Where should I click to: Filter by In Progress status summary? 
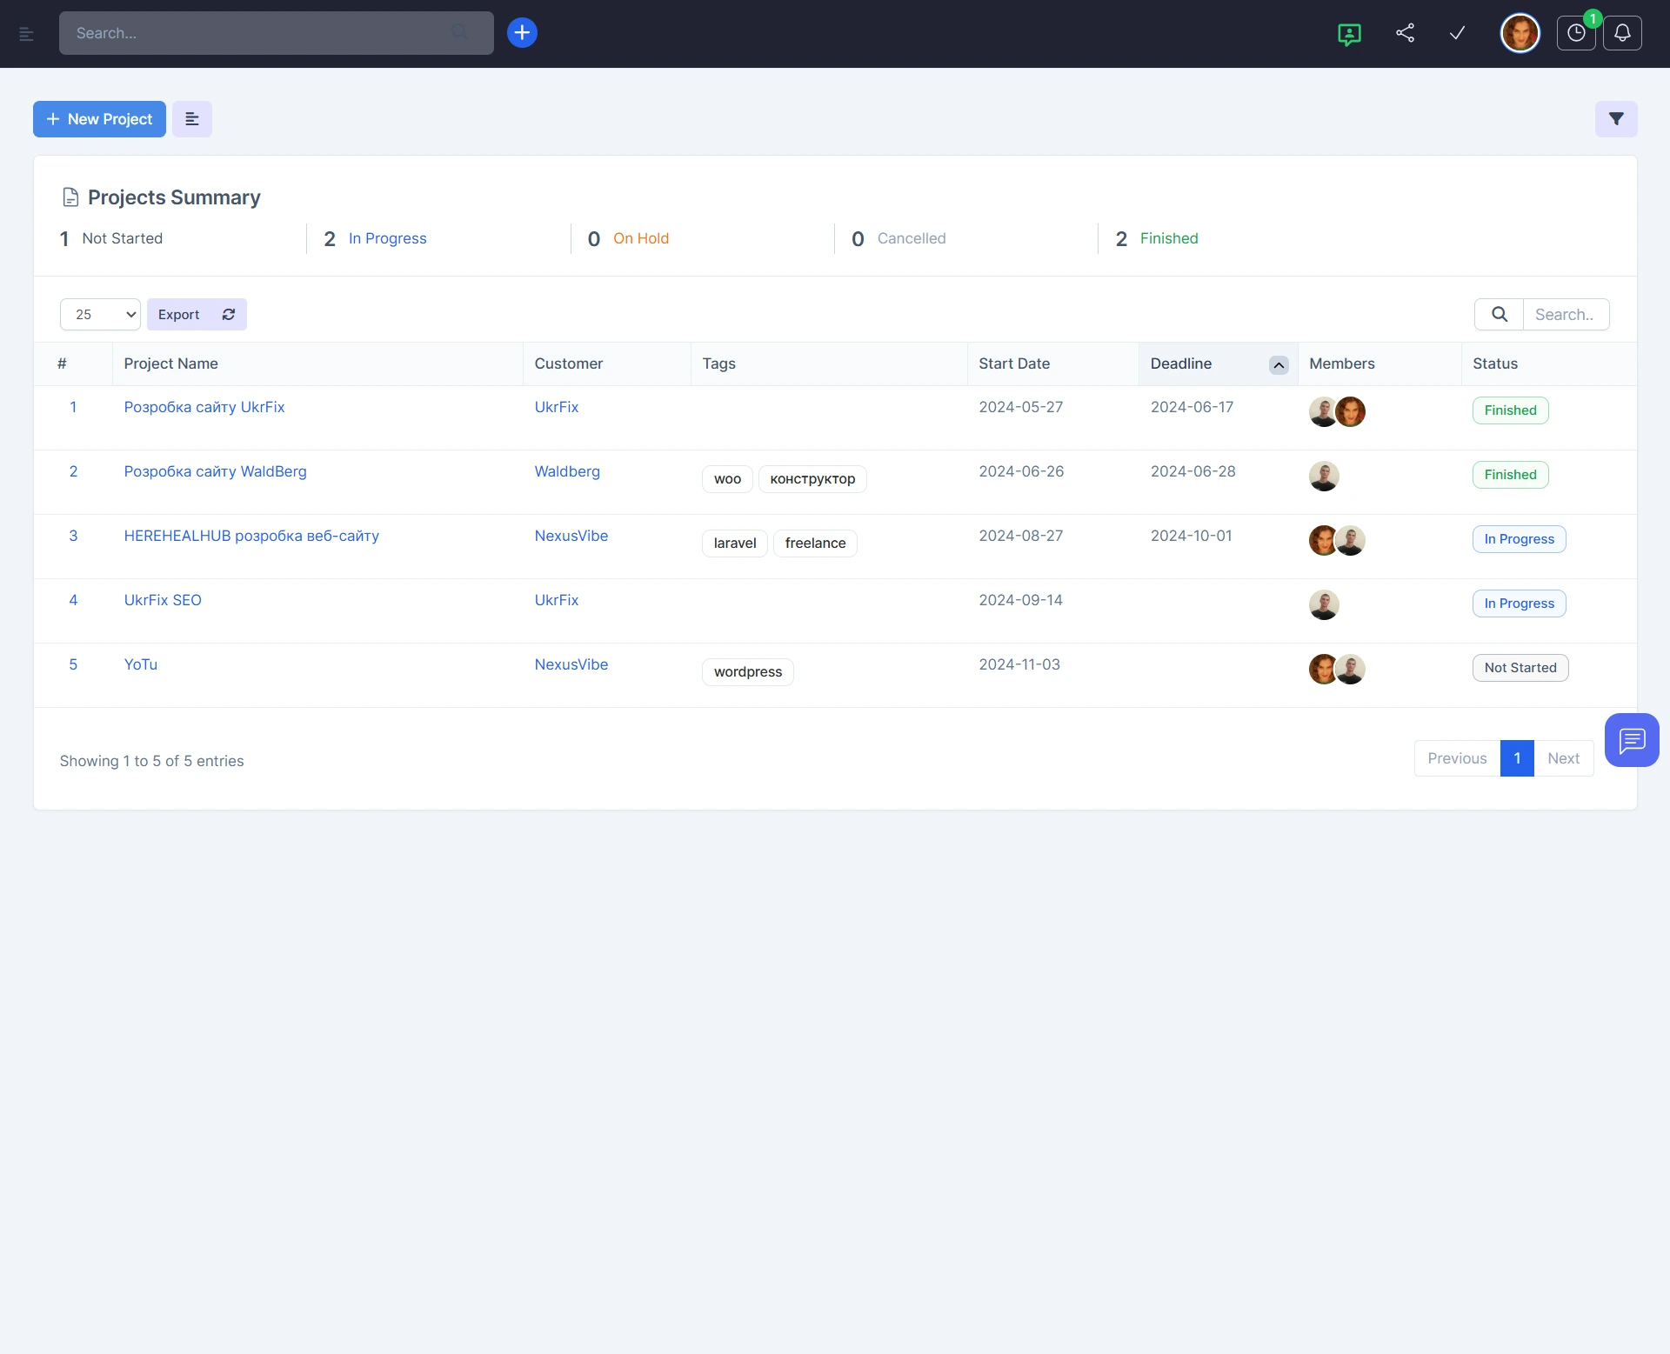[387, 238]
